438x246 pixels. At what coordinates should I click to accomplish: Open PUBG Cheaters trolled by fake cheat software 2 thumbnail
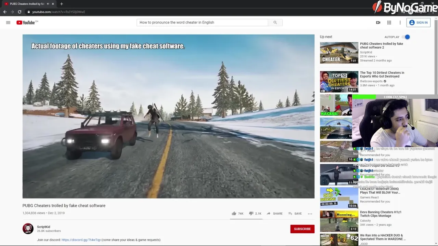point(339,53)
